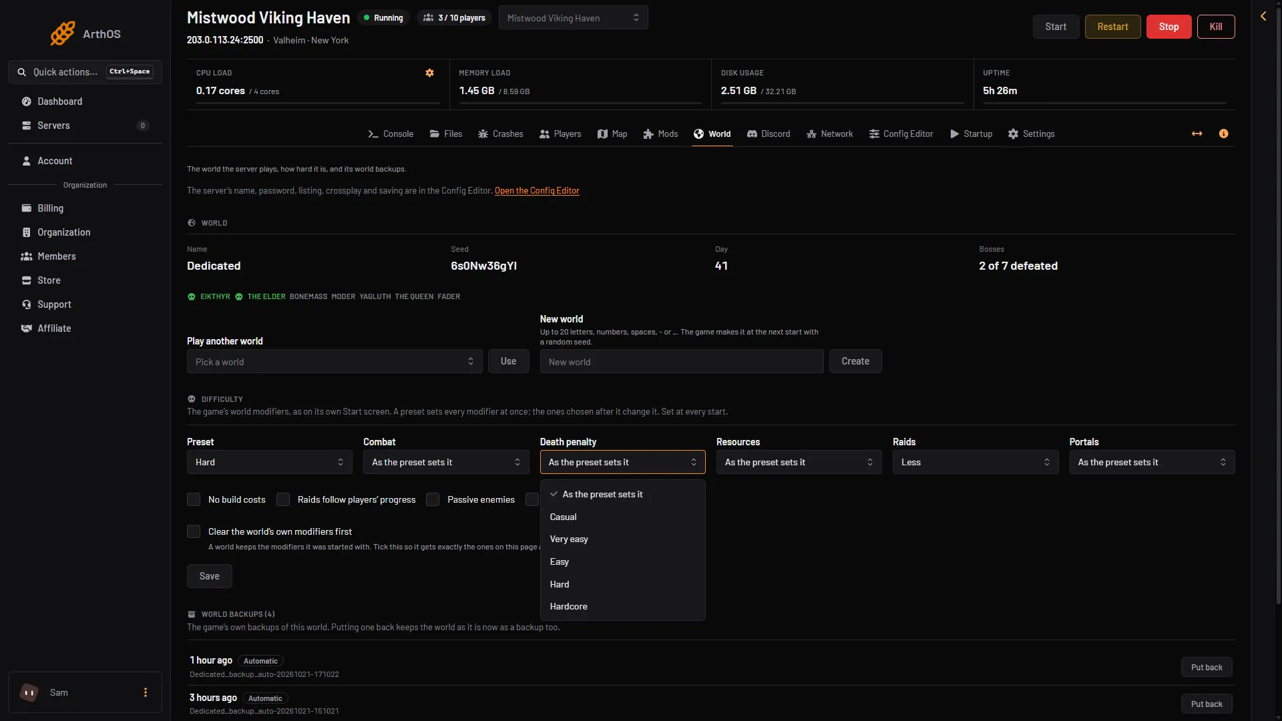This screenshot has height=721, width=1282.
Task: Click the Affiliate handshake icon in the sidebar
Action: (x=27, y=328)
